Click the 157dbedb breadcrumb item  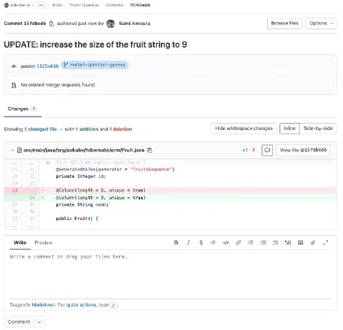(x=140, y=5)
